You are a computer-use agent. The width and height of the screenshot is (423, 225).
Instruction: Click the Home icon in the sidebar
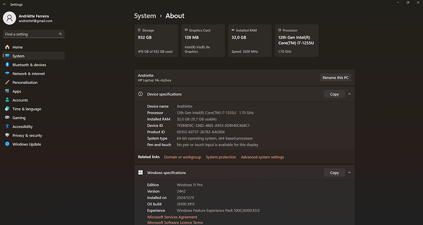7,47
